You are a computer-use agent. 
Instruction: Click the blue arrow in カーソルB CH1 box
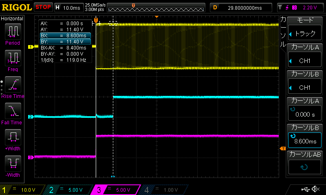click(291, 88)
